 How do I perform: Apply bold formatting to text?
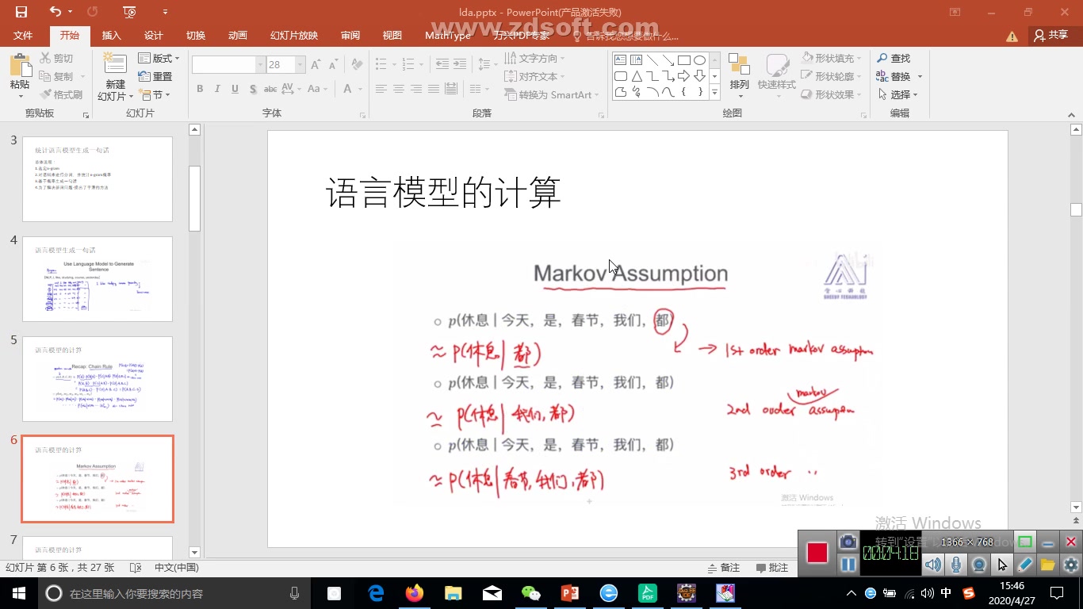pos(200,89)
